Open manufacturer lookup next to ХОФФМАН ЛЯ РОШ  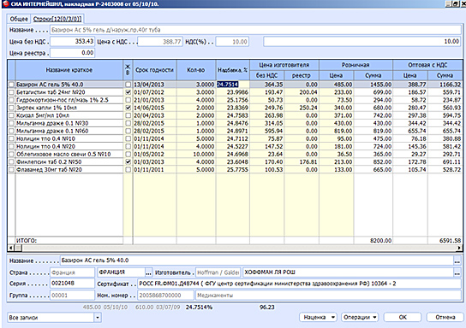coord(457,272)
